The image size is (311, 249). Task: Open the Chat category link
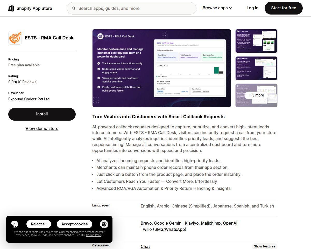point(145,246)
